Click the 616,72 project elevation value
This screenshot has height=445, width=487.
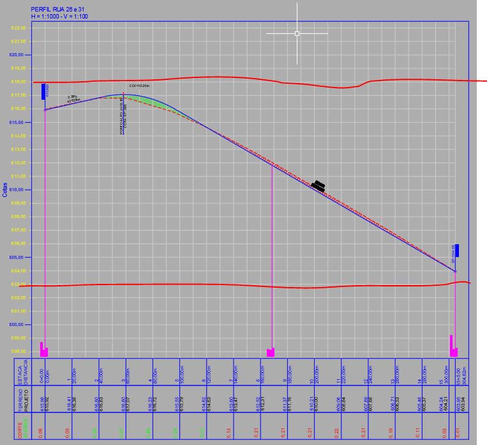click(155, 404)
